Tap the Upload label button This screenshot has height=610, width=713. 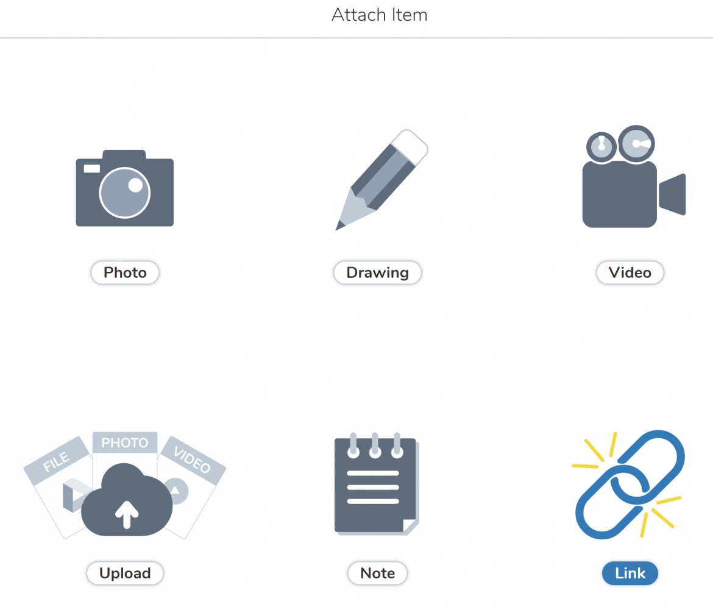(125, 573)
